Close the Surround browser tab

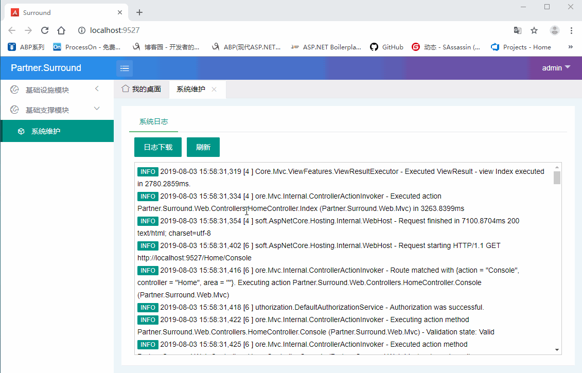(120, 13)
